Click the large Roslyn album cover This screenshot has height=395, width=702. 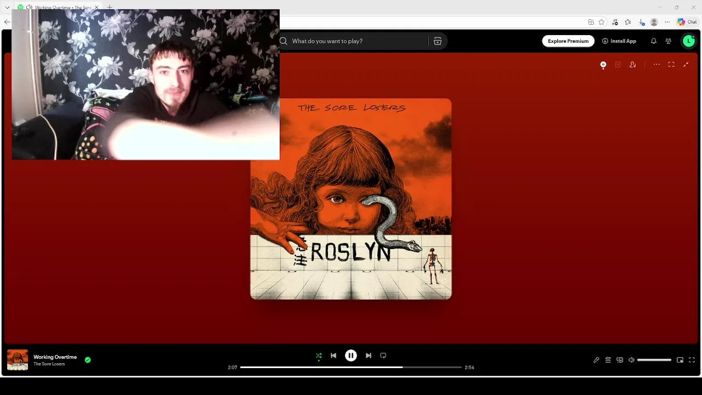(351, 199)
